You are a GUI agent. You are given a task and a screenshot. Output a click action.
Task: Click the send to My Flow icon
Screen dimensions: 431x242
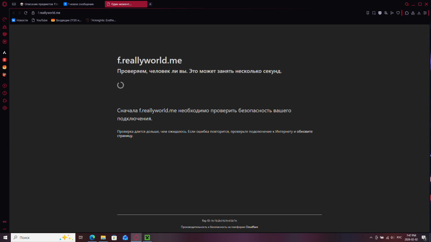tap(392, 13)
